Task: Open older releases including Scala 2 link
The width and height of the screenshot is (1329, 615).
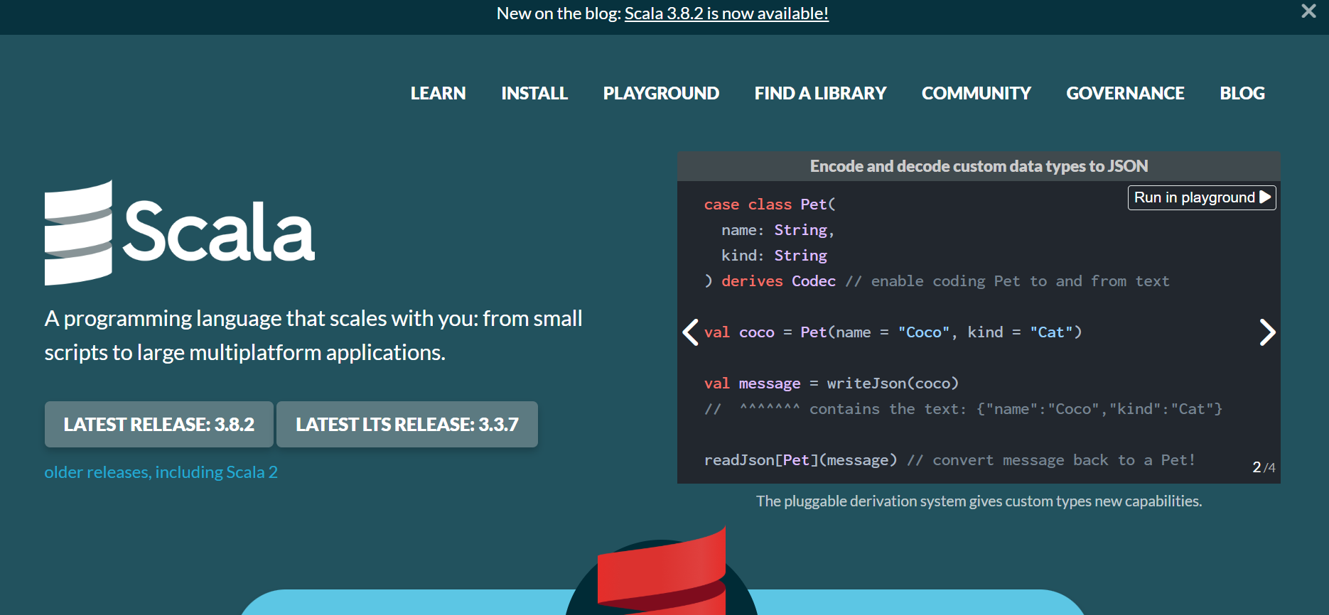Action: [161, 472]
